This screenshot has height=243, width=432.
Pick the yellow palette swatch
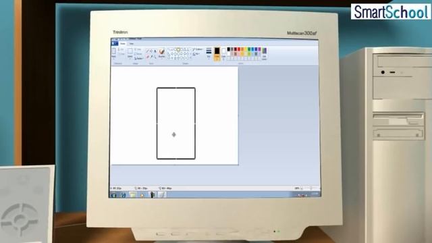[x=246, y=49]
